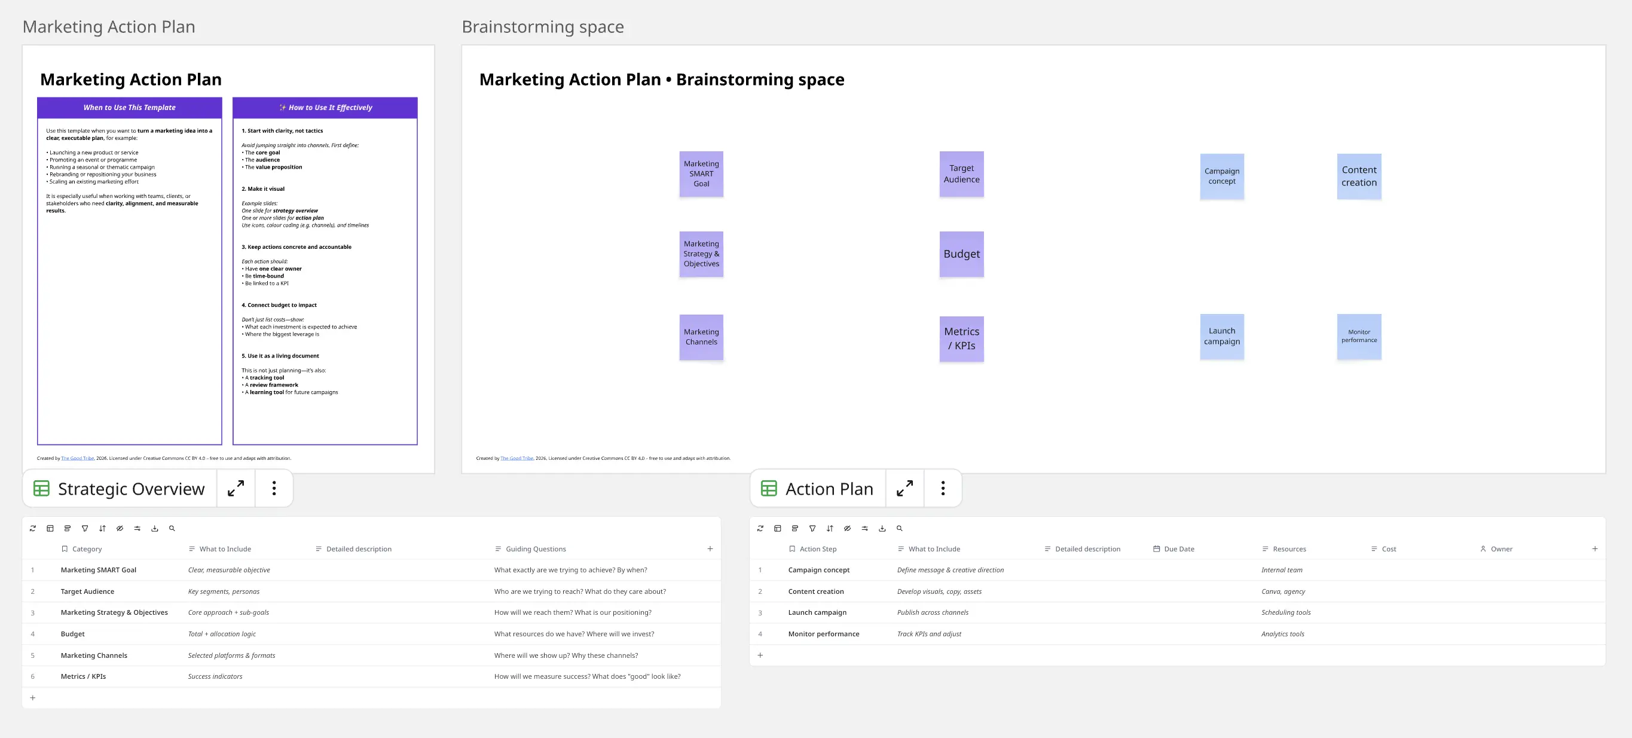Click the search icon in the Action Plan toolbar
The width and height of the screenshot is (1632, 738).
pyautogui.click(x=899, y=528)
